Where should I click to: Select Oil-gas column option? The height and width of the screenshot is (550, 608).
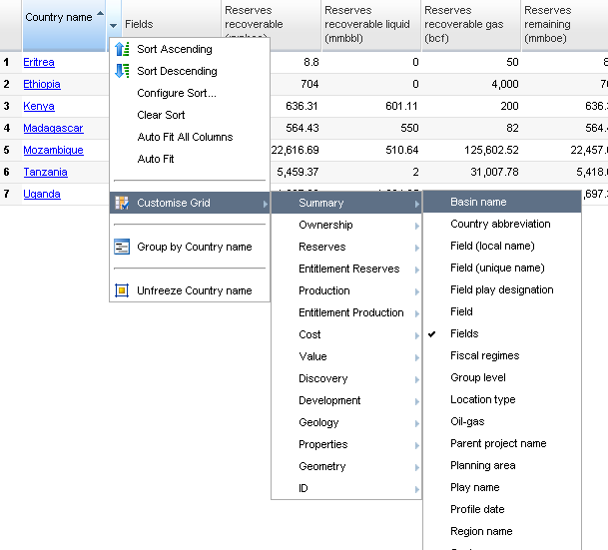click(466, 421)
